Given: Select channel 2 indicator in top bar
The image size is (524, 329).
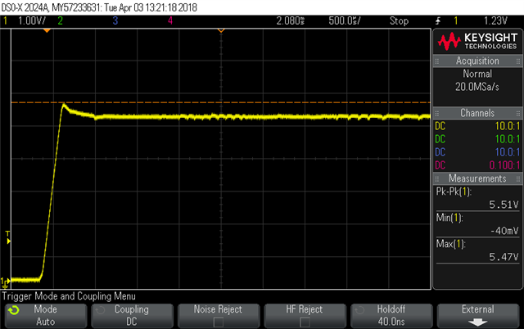Looking at the screenshot, I should [x=60, y=20].
